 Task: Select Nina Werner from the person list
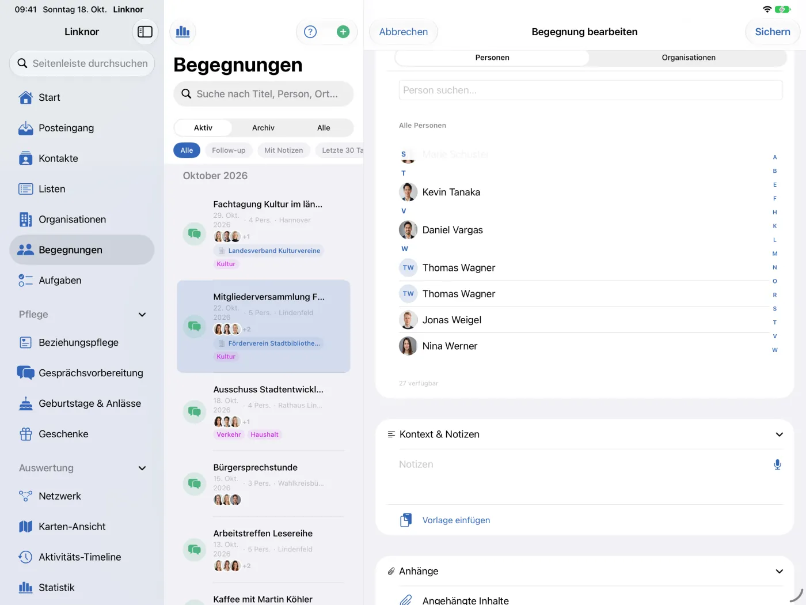point(584,346)
